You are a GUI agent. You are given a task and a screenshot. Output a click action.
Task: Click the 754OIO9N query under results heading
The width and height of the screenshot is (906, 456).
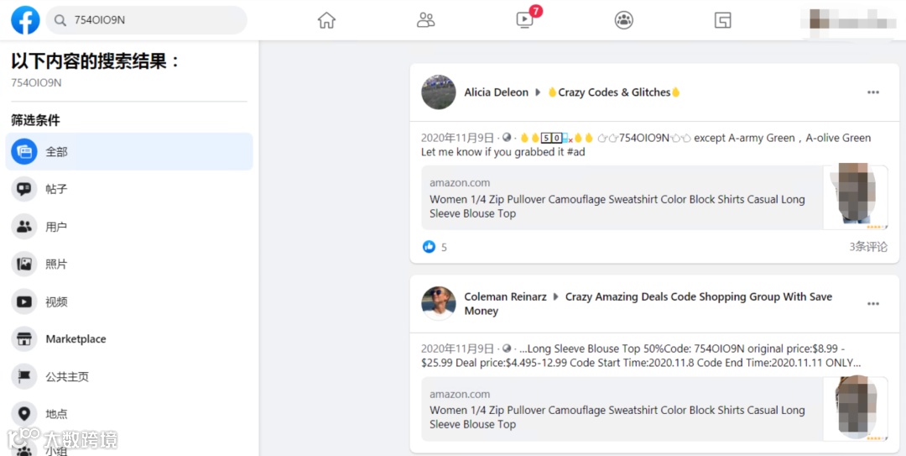coord(36,83)
